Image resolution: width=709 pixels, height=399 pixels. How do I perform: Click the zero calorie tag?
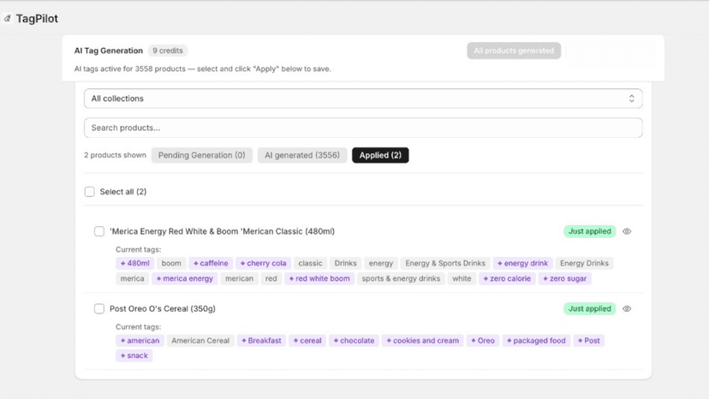point(507,278)
